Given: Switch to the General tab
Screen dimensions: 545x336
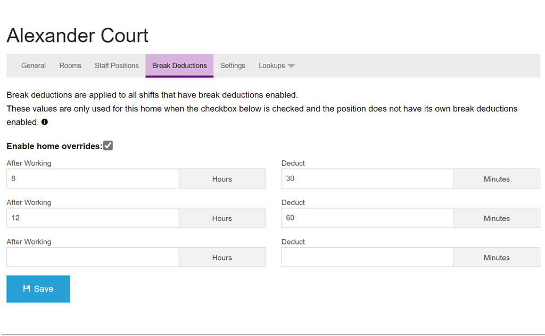Looking at the screenshot, I should 34,65.
